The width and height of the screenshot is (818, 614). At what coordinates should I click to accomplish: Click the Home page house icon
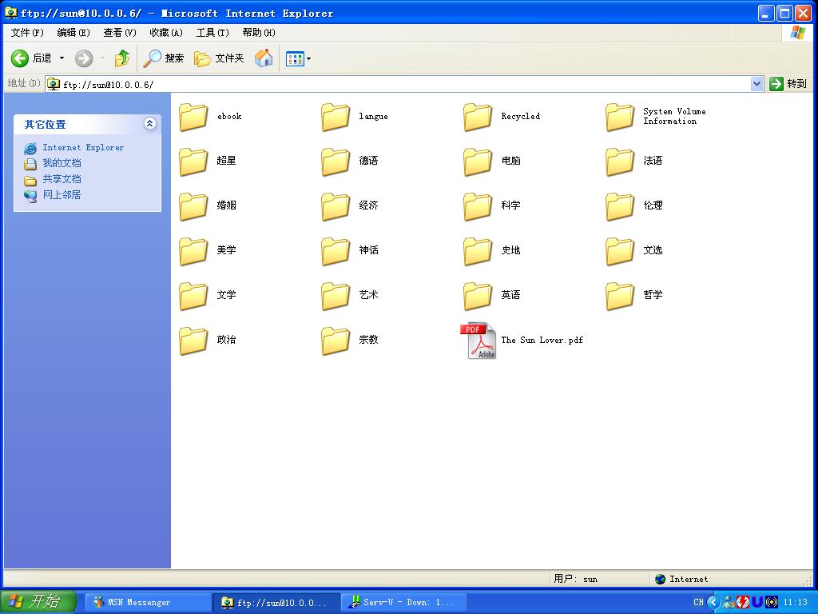coord(264,58)
